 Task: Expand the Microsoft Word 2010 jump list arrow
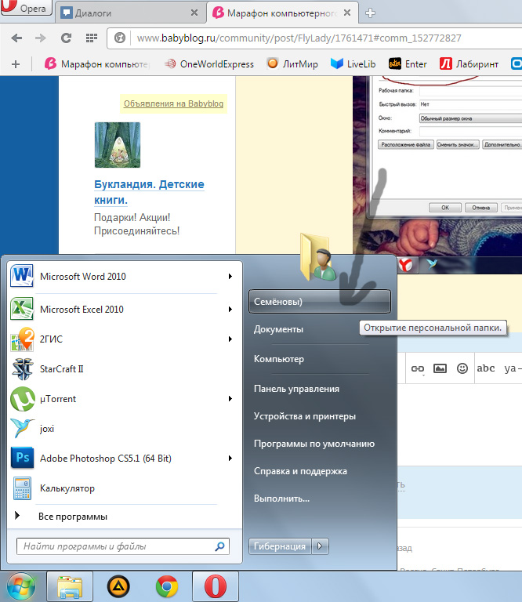pyautogui.click(x=230, y=277)
